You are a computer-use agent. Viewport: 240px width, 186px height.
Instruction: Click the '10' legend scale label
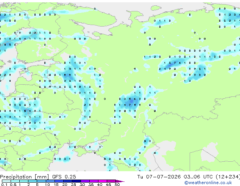tap(47, 184)
